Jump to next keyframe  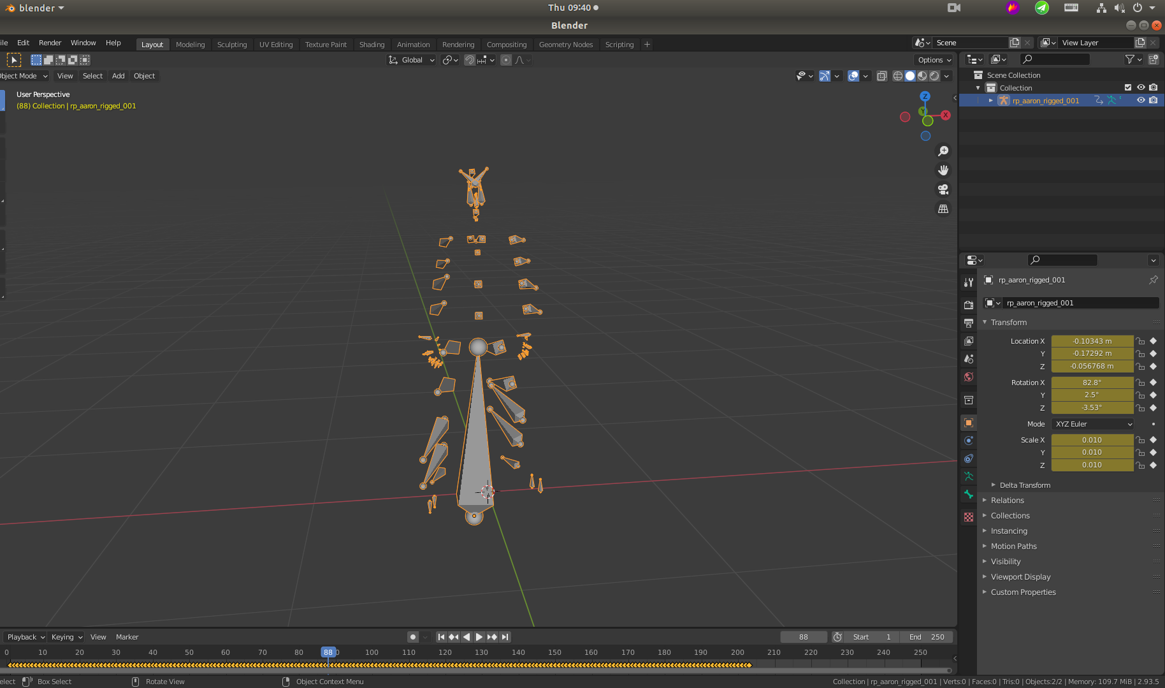point(492,637)
